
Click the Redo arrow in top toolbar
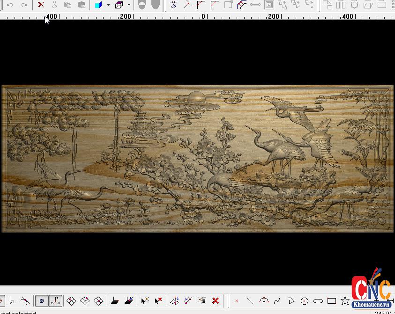24,5
